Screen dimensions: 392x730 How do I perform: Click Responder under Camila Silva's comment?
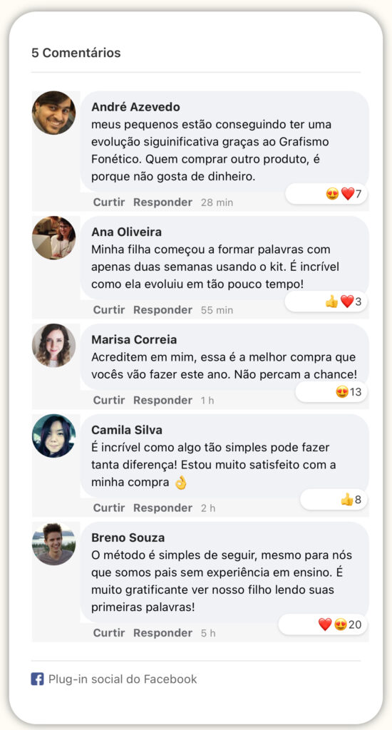[163, 508]
